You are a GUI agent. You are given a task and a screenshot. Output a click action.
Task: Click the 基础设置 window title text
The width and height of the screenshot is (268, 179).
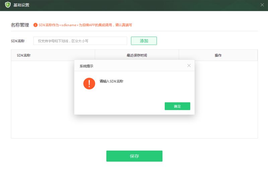coord(21,5)
